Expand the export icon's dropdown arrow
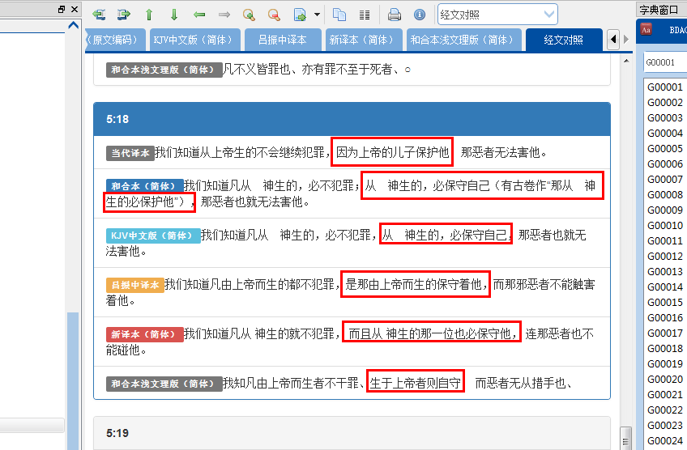687x450 pixels. tap(317, 15)
